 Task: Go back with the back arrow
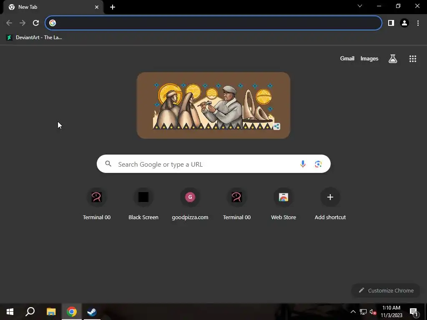9,23
